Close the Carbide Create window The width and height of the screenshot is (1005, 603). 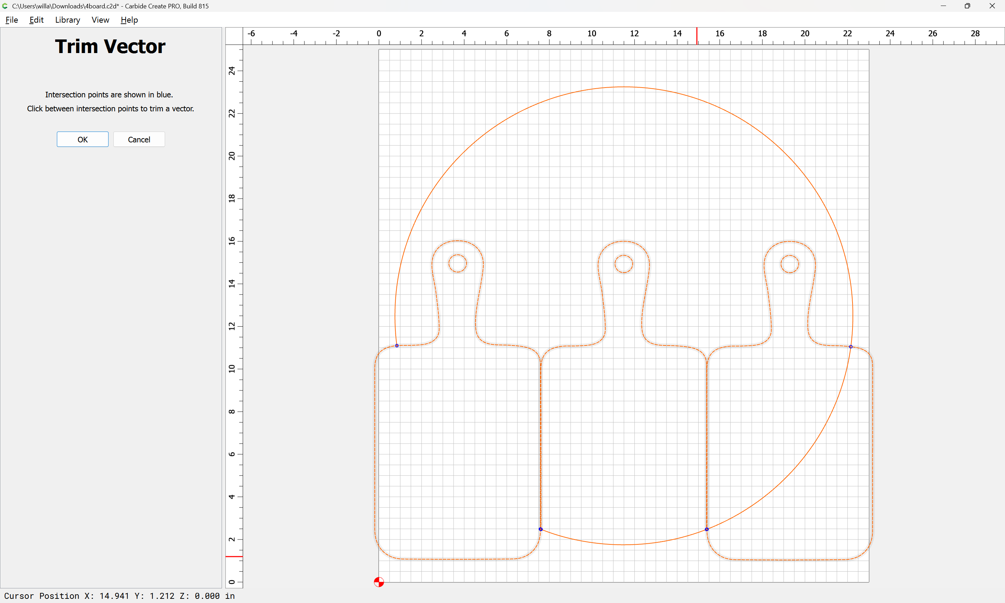[x=992, y=6]
